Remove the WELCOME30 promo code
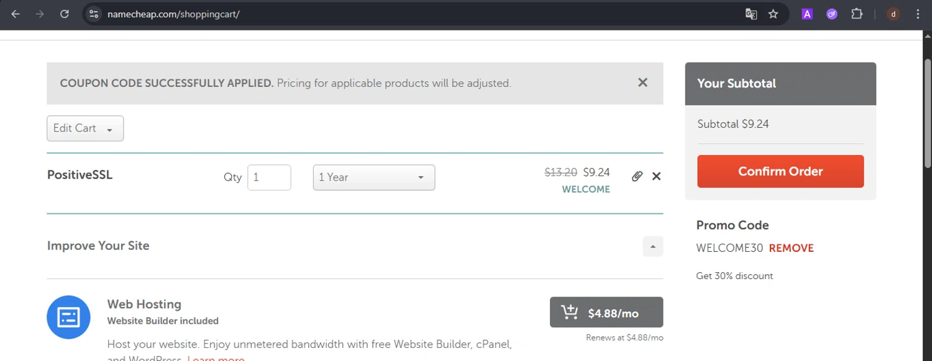The height and width of the screenshot is (361, 932). tap(791, 248)
